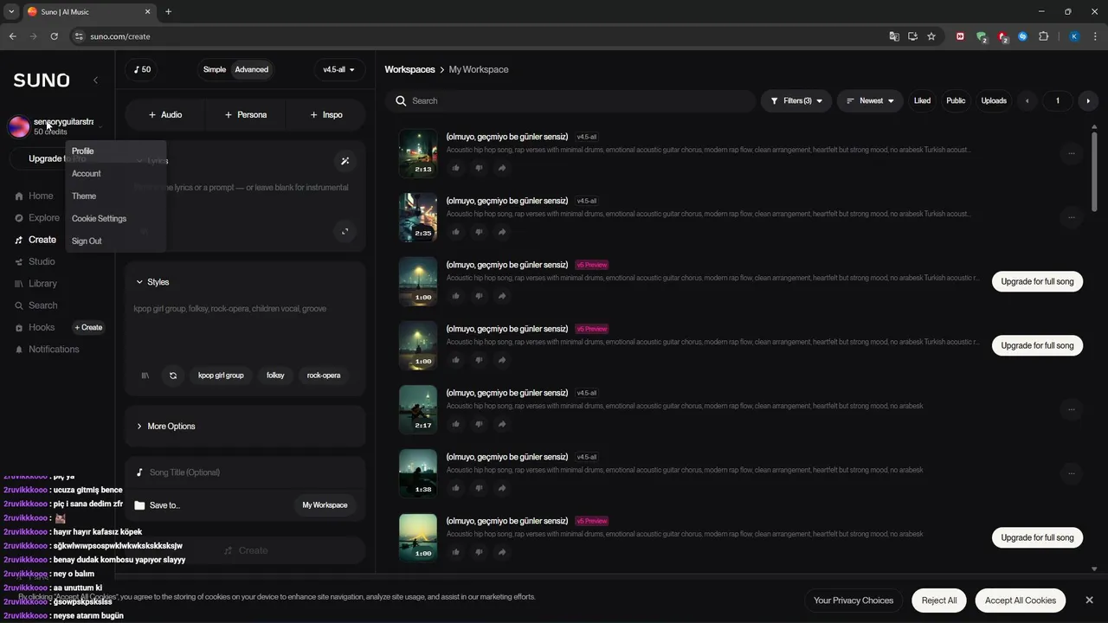
Task: Click the + Persona button
Action: coord(246,115)
